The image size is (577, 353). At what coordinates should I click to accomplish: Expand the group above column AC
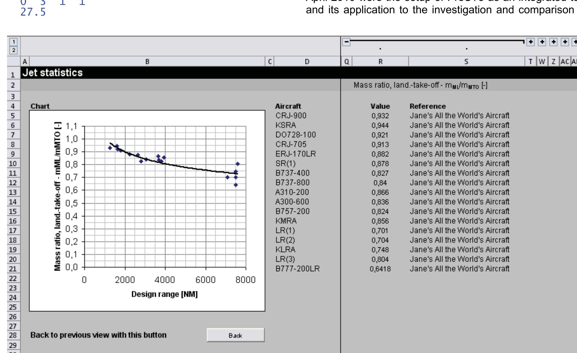pyautogui.click(x=565, y=42)
